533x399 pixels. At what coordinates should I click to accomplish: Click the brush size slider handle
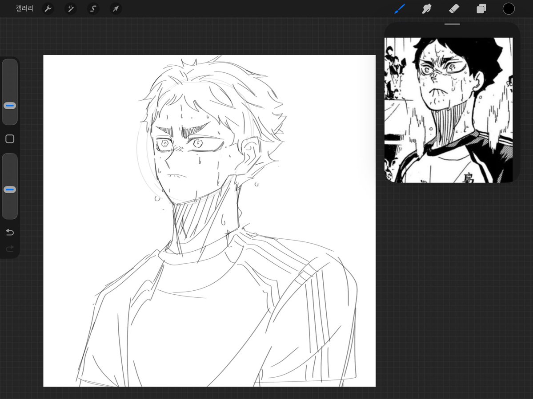coord(10,106)
